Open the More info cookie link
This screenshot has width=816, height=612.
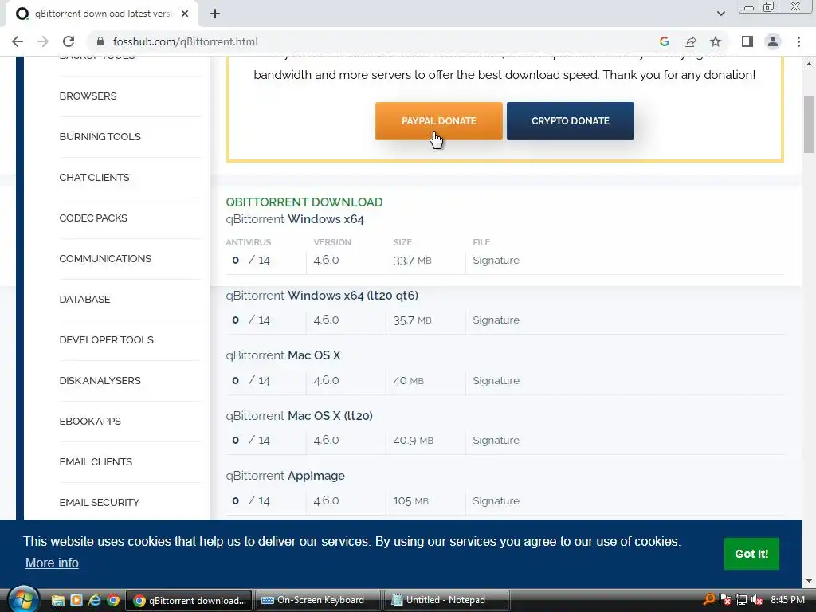pyautogui.click(x=52, y=563)
